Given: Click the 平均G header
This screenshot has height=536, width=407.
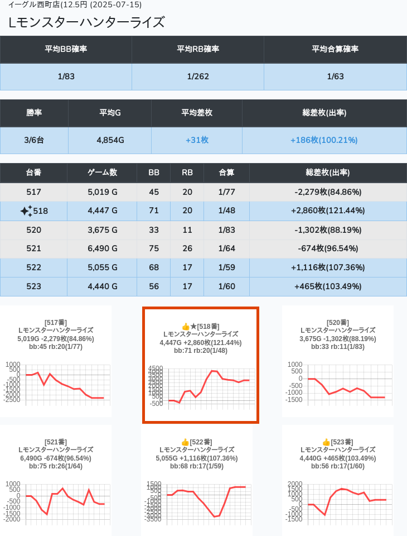Looking at the screenshot, I should tap(110, 113).
